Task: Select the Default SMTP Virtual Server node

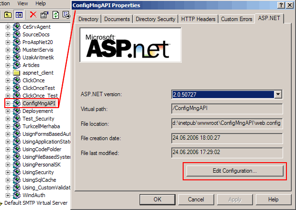Action: tap(36, 203)
